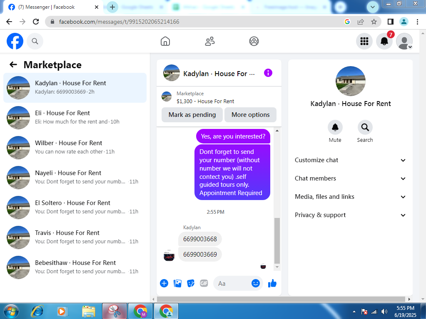This screenshot has width=426, height=319.
Task: Open the Chrome profile avatar
Action: pyautogui.click(x=404, y=22)
